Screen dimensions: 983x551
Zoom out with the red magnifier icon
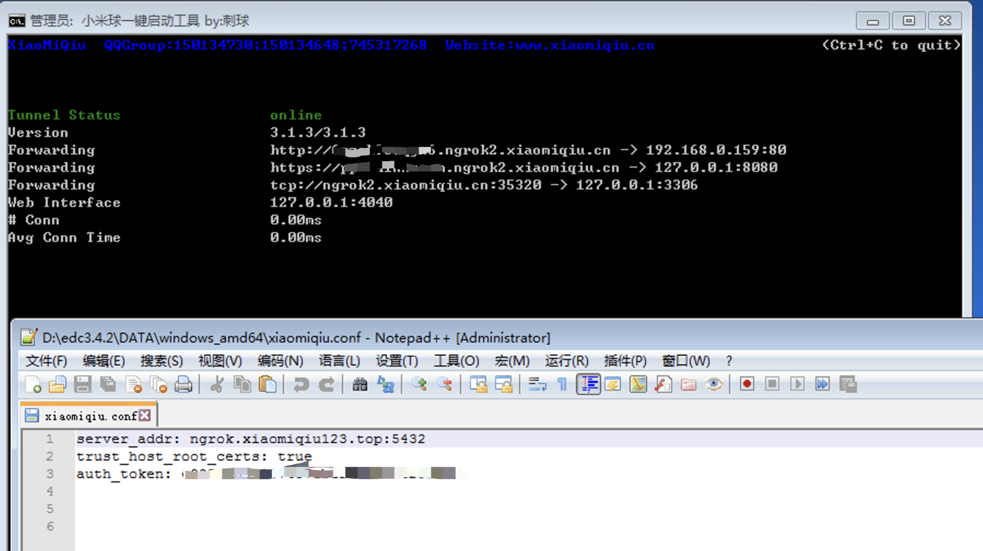[445, 384]
